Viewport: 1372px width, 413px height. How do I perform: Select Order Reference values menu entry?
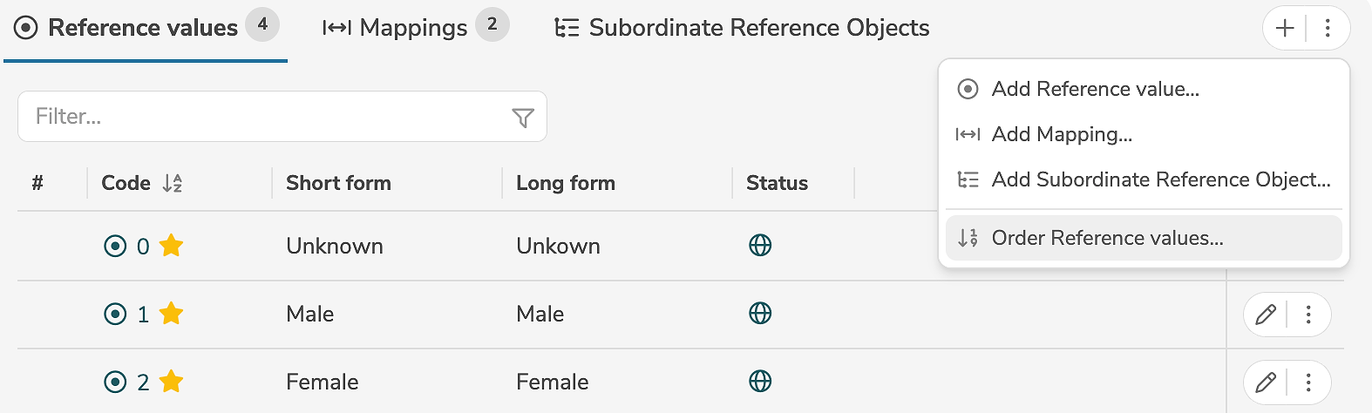[x=1107, y=238]
